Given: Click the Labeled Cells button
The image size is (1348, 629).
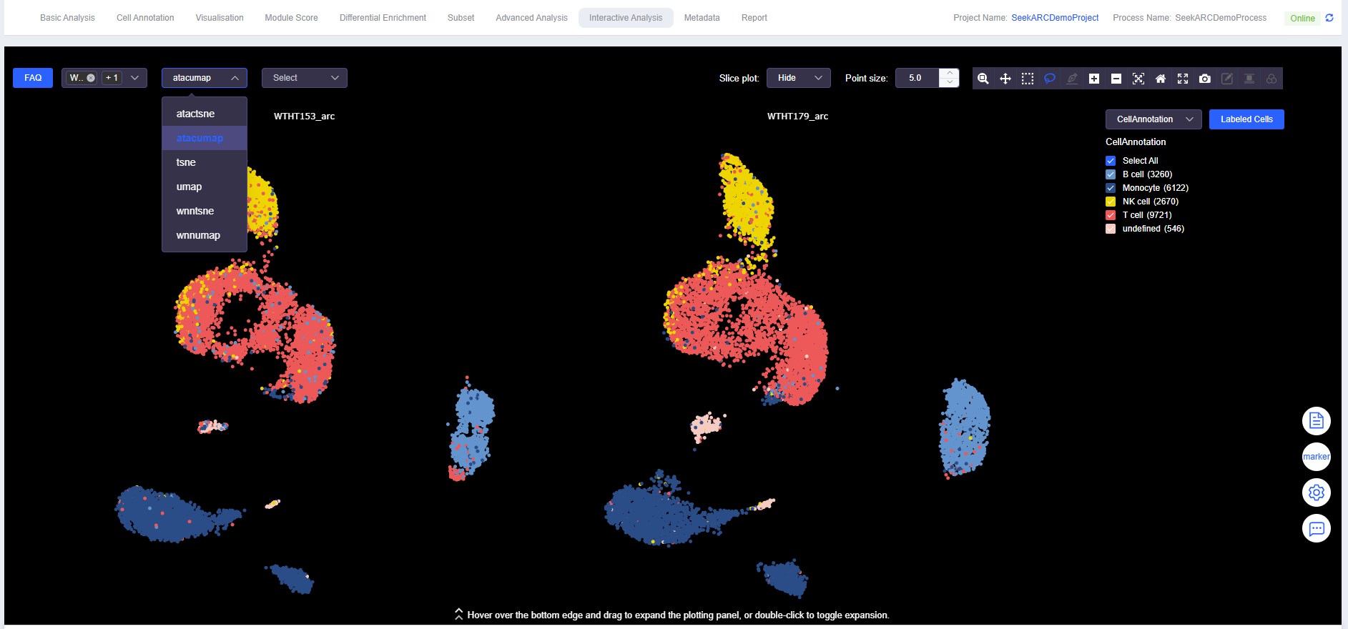Looking at the screenshot, I should pyautogui.click(x=1246, y=119).
